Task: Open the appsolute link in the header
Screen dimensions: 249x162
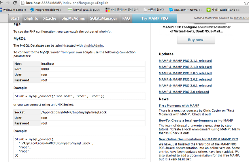Action: [x=241, y=18]
